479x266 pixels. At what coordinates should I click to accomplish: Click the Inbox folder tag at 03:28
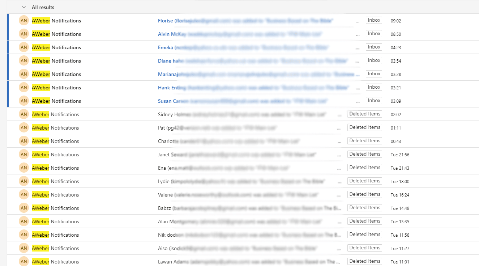click(374, 74)
